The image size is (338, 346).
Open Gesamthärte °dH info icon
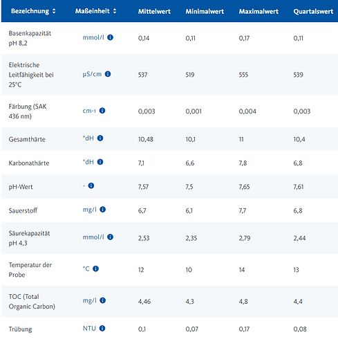click(x=100, y=138)
